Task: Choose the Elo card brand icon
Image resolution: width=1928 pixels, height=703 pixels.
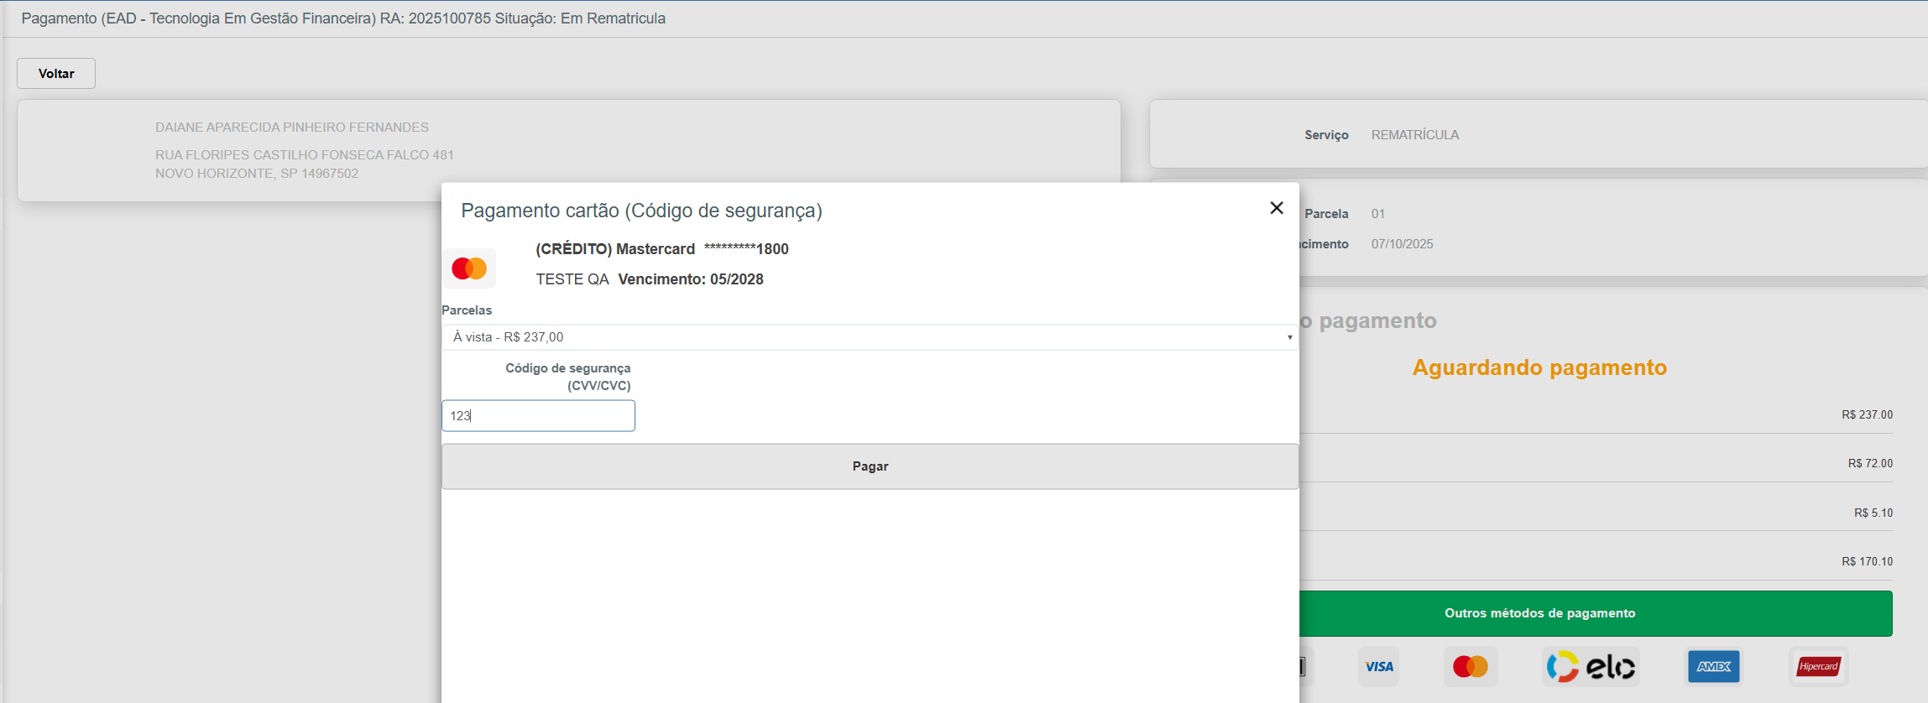Action: (1591, 667)
